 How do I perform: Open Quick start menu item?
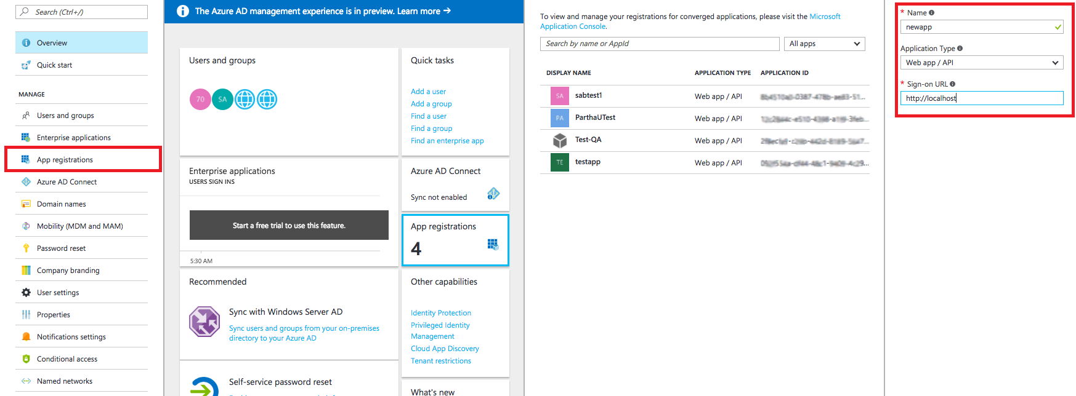pos(81,65)
